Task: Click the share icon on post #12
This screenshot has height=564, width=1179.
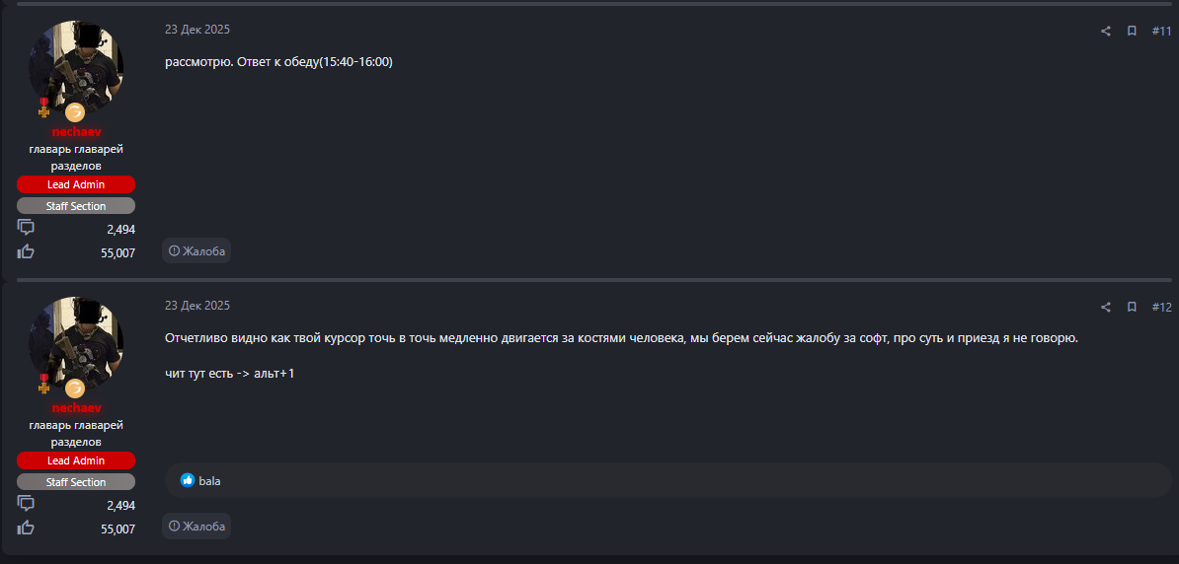Action: (1106, 308)
